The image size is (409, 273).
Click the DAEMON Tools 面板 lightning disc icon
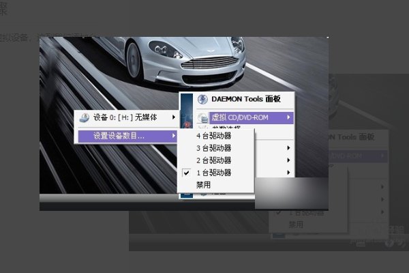202,99
